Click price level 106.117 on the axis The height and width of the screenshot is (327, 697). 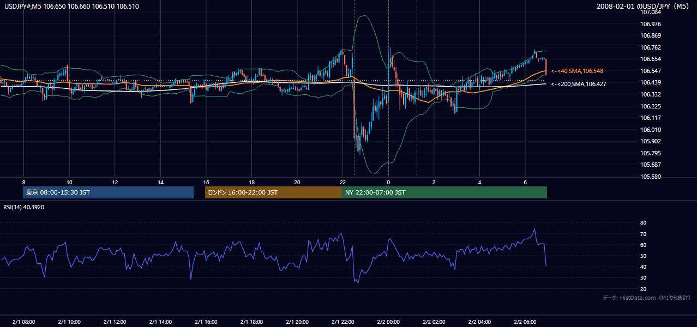[x=651, y=118]
